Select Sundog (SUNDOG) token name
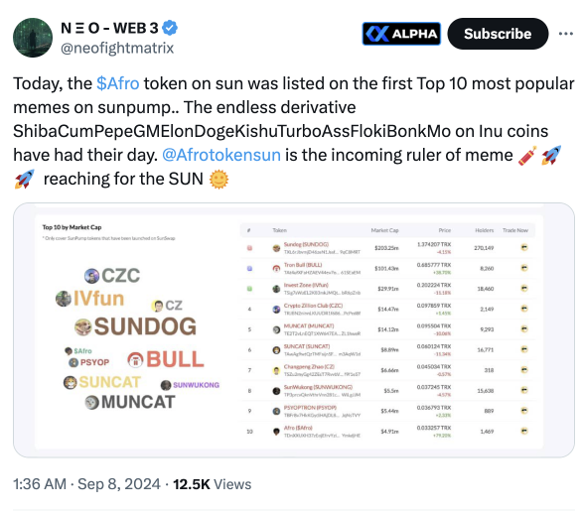This screenshot has height=514, width=582. pos(306,244)
